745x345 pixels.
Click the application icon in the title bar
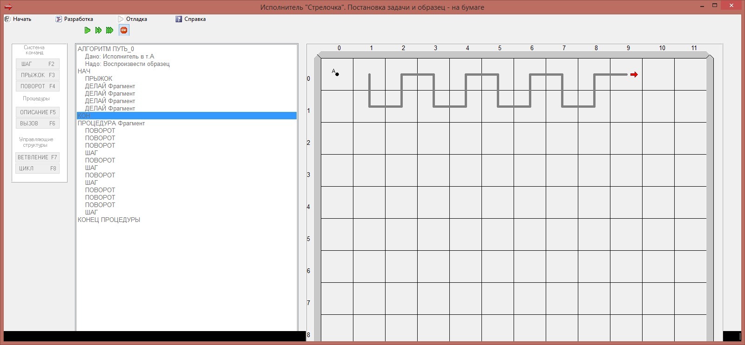pyautogui.click(x=8, y=7)
